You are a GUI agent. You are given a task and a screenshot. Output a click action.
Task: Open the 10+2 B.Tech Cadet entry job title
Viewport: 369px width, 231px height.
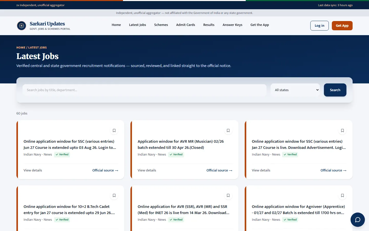69,210
